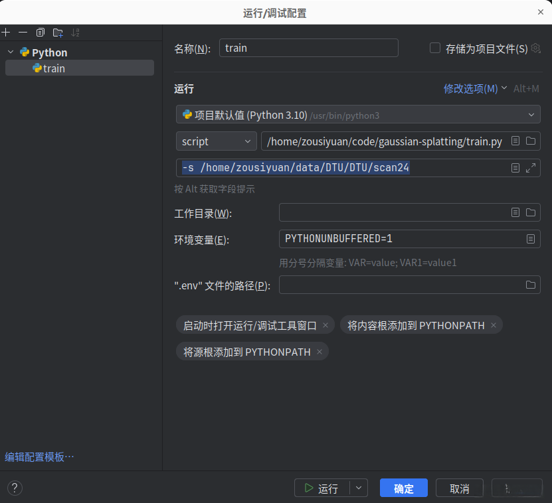Open the Python interpreter dropdown

tap(358, 114)
